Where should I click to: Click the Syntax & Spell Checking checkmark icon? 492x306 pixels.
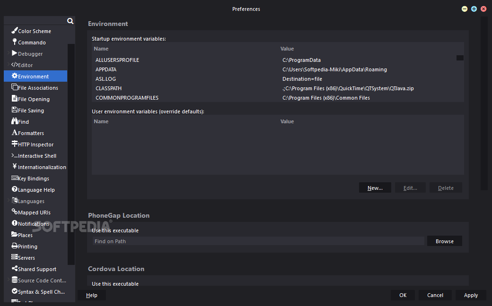click(15, 291)
